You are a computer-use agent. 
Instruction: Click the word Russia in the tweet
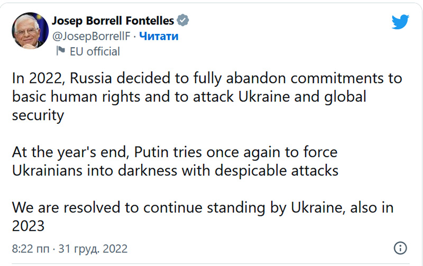pos(96,78)
